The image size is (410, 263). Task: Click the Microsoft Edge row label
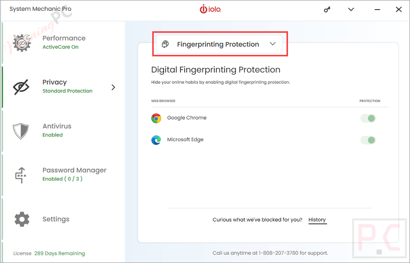pos(185,139)
